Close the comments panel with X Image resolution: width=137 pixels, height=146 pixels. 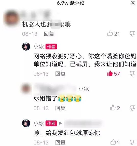[x=133, y=3]
